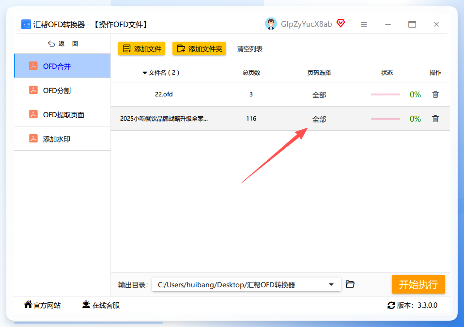This screenshot has width=464, height=327.
Task: Open the hamburger menu in title bar
Action: coord(364,24)
